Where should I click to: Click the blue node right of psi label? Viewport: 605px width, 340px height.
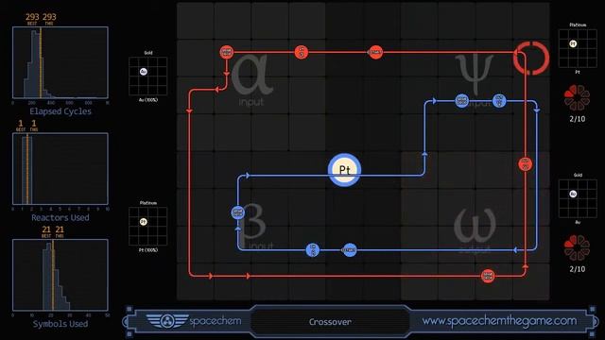click(499, 101)
